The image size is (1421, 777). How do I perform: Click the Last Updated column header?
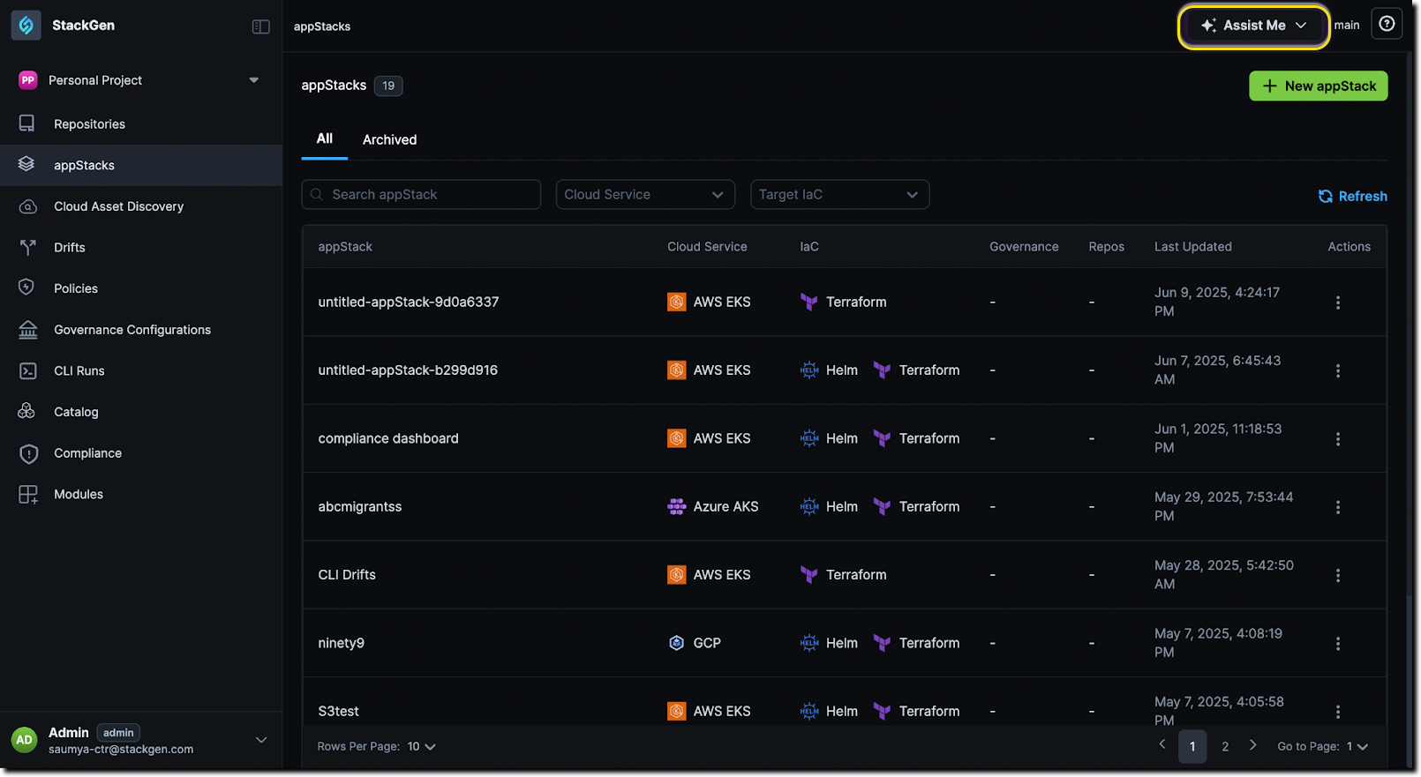[x=1192, y=247]
